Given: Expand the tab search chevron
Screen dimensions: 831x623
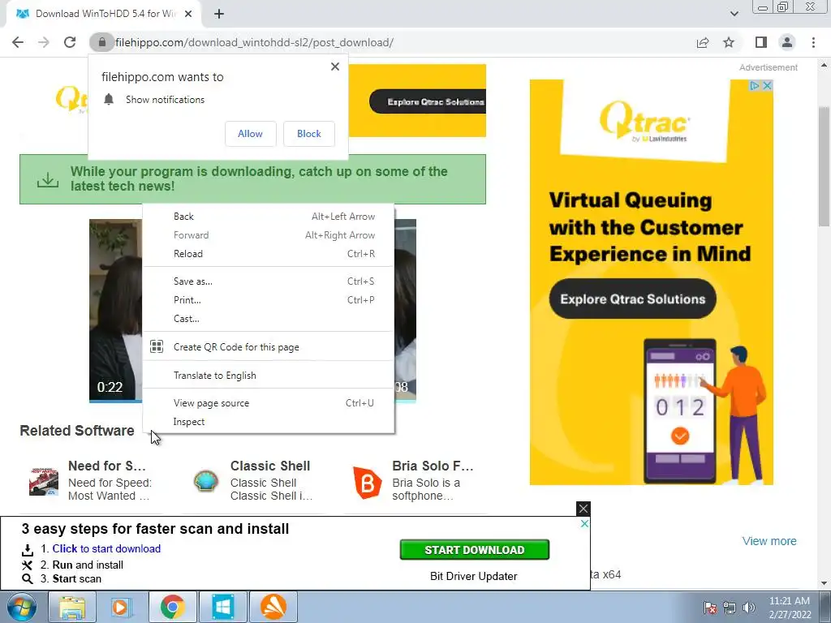Looking at the screenshot, I should (x=734, y=14).
